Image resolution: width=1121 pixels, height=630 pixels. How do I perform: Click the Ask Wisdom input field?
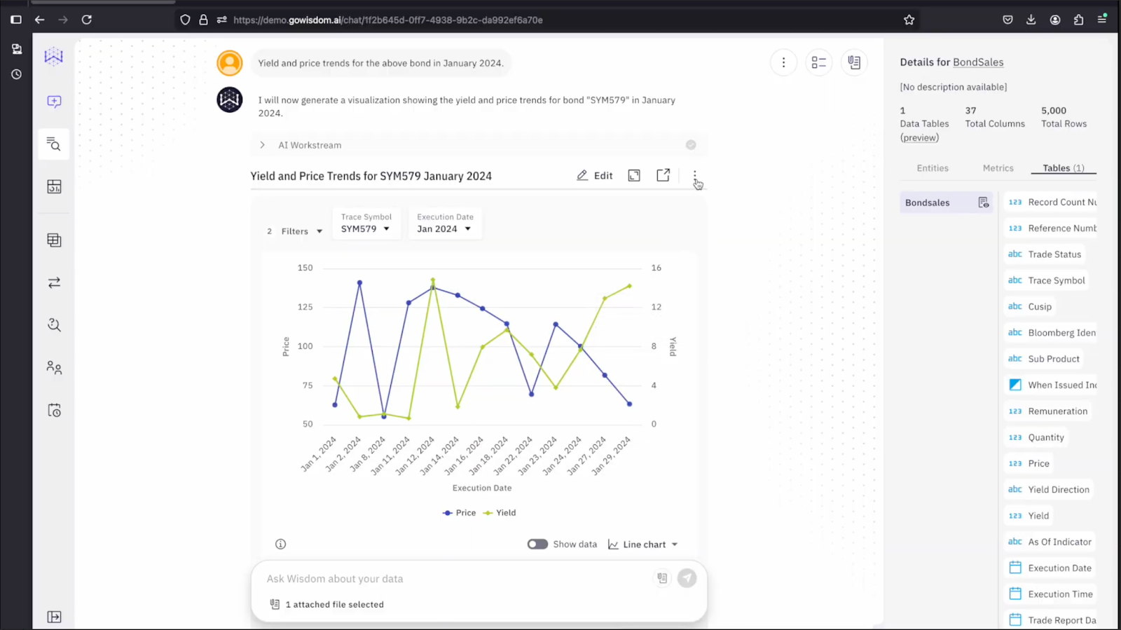[x=455, y=579]
